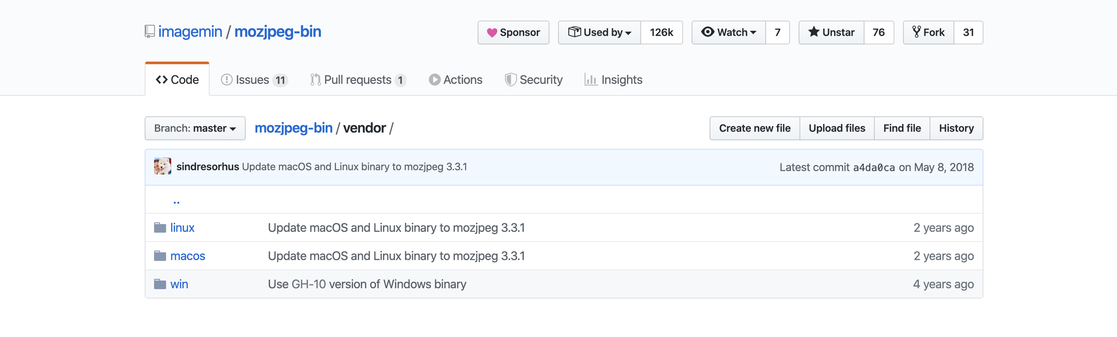Click 'on May 8, 2018' commit date
This screenshot has width=1117, height=337.
point(936,167)
